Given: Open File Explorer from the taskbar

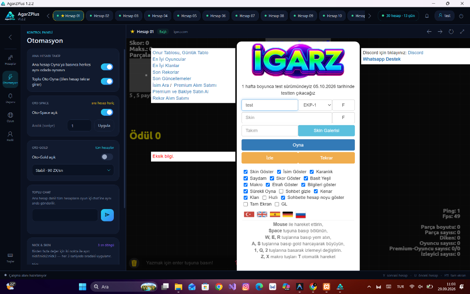Looking at the screenshot, I should [179, 287].
